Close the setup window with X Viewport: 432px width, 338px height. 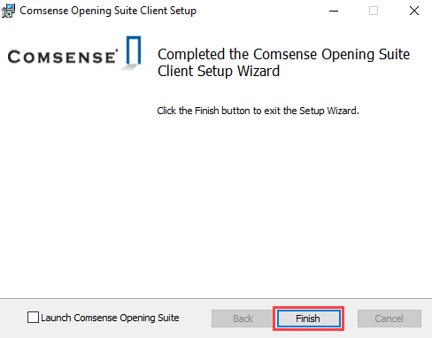pos(414,11)
